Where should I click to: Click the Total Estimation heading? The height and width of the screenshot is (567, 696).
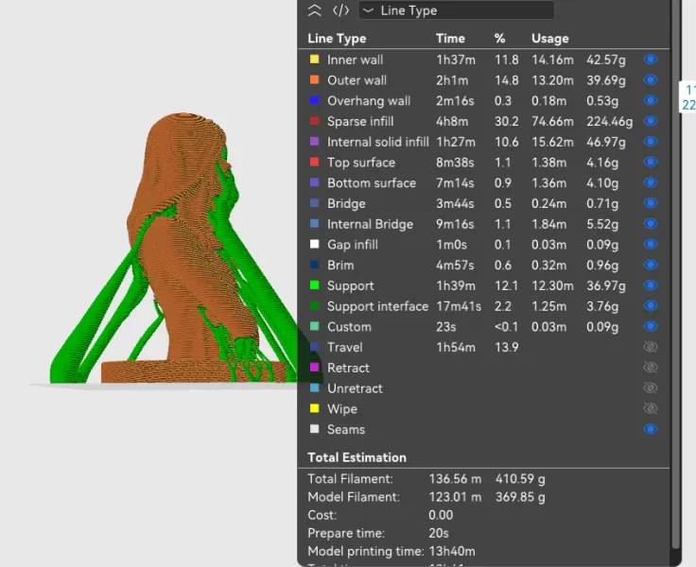(x=357, y=457)
